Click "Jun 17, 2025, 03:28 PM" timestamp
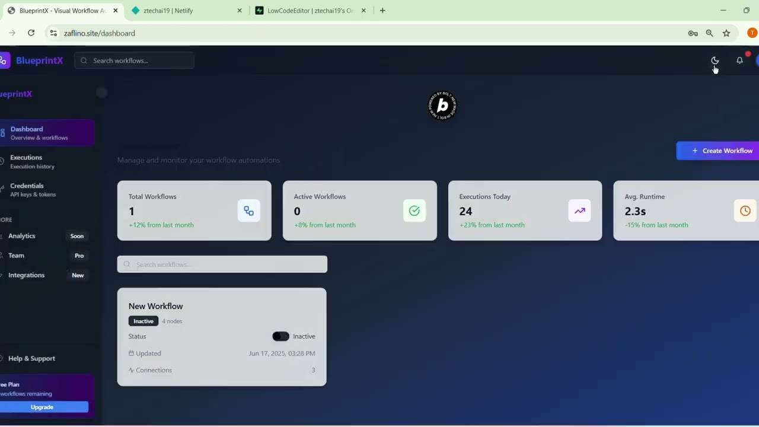Image resolution: width=759 pixels, height=427 pixels. 282,353
